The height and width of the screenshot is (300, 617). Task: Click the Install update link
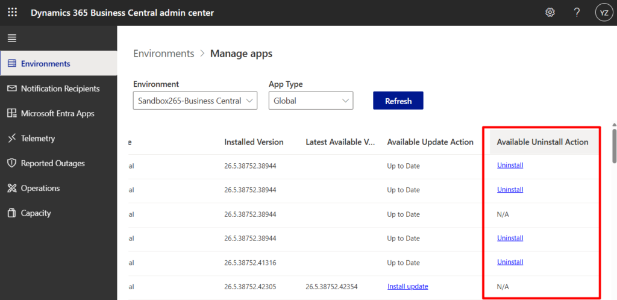(x=407, y=287)
